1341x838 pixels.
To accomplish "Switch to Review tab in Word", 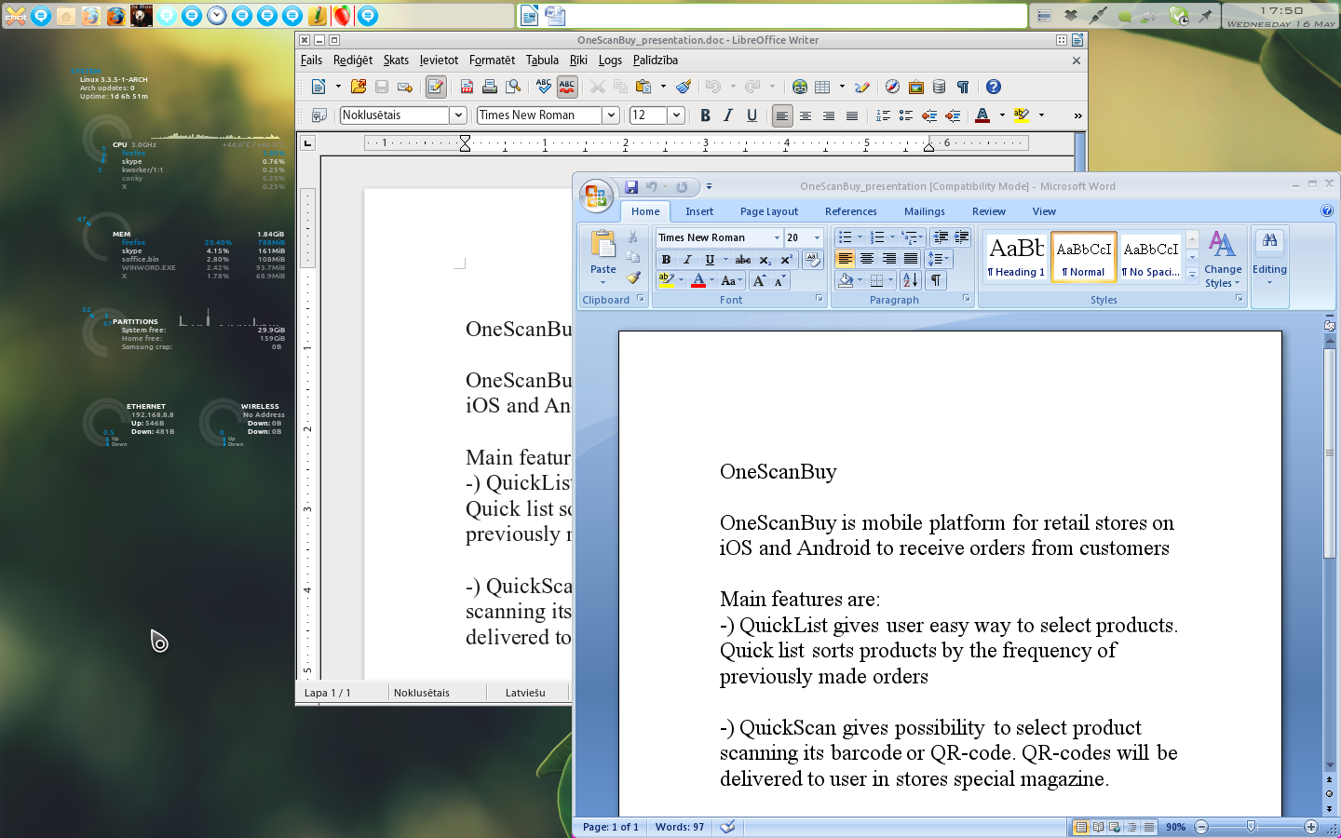I will 989,211.
